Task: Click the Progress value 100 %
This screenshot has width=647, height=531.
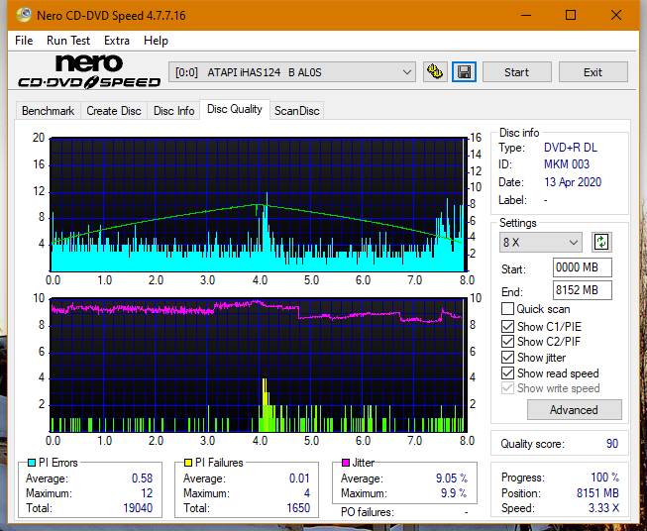Action: 605,478
